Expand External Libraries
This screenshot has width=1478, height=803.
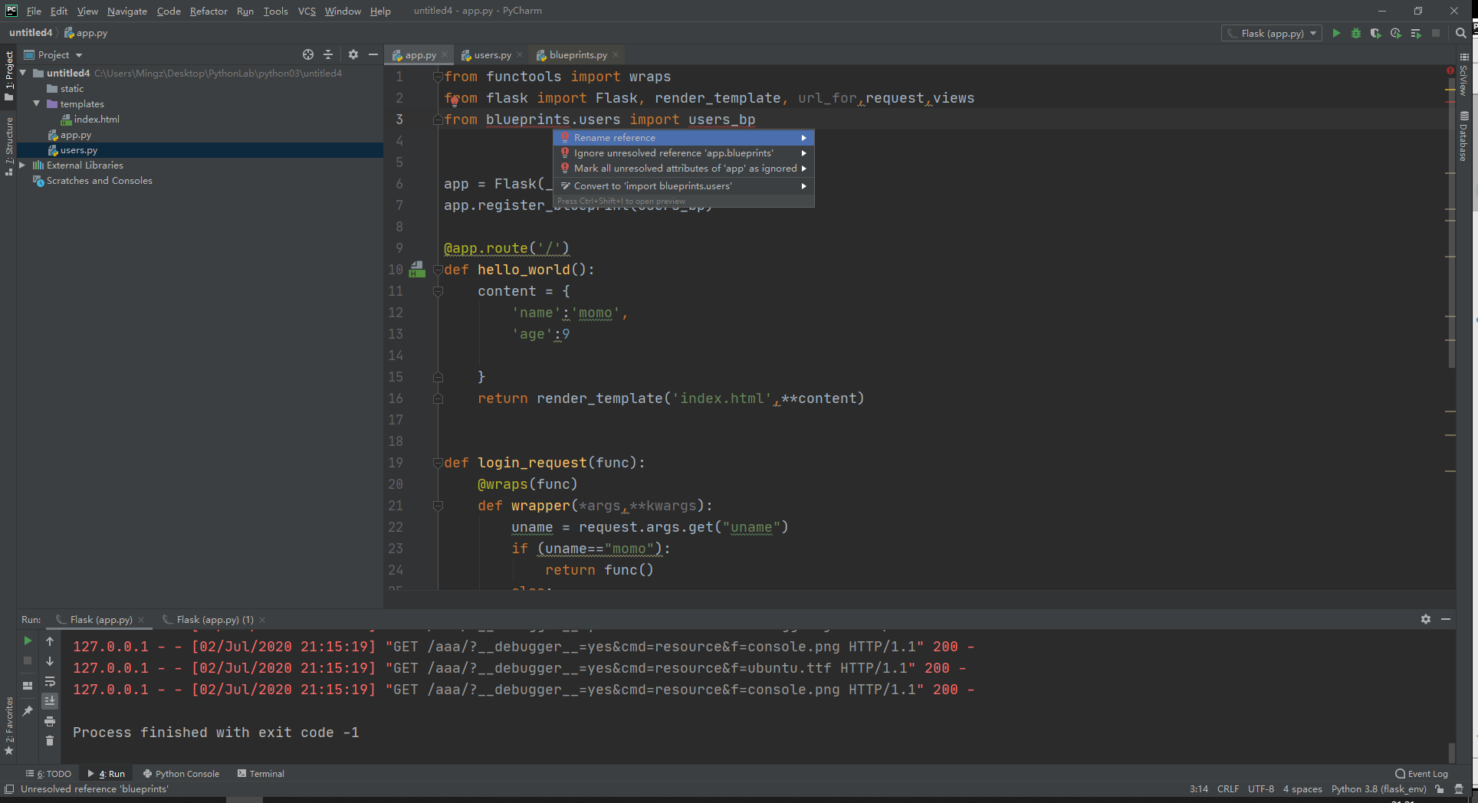click(x=23, y=165)
